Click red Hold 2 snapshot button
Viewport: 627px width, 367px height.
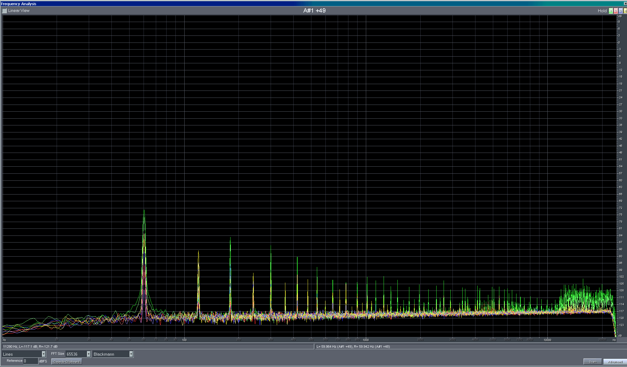(616, 11)
